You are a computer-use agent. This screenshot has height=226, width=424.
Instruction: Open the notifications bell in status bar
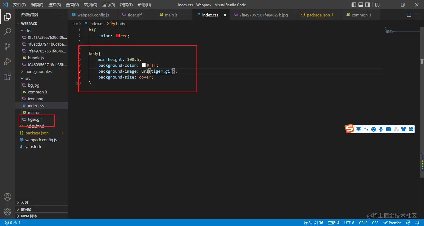coord(417,223)
